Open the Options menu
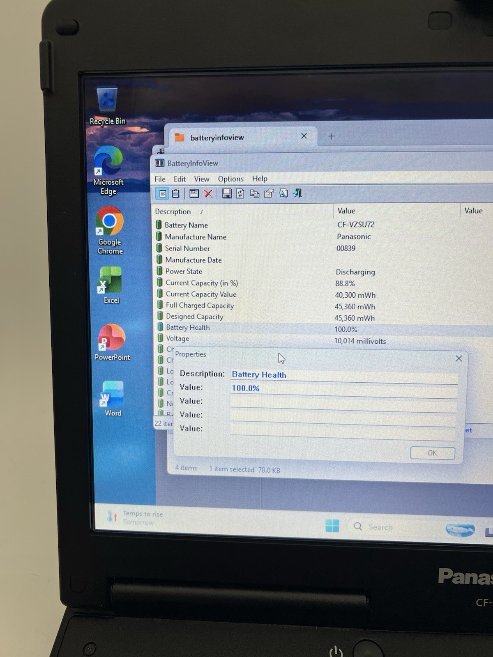Viewport: 493px width, 657px height. point(230,179)
